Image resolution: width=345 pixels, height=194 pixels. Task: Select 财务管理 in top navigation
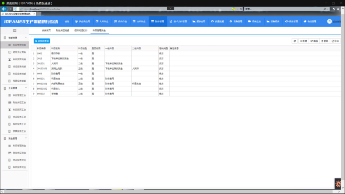click(158, 21)
